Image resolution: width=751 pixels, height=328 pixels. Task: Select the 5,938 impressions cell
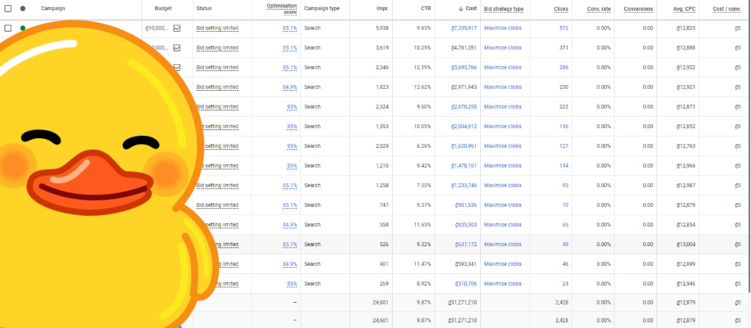tap(381, 29)
